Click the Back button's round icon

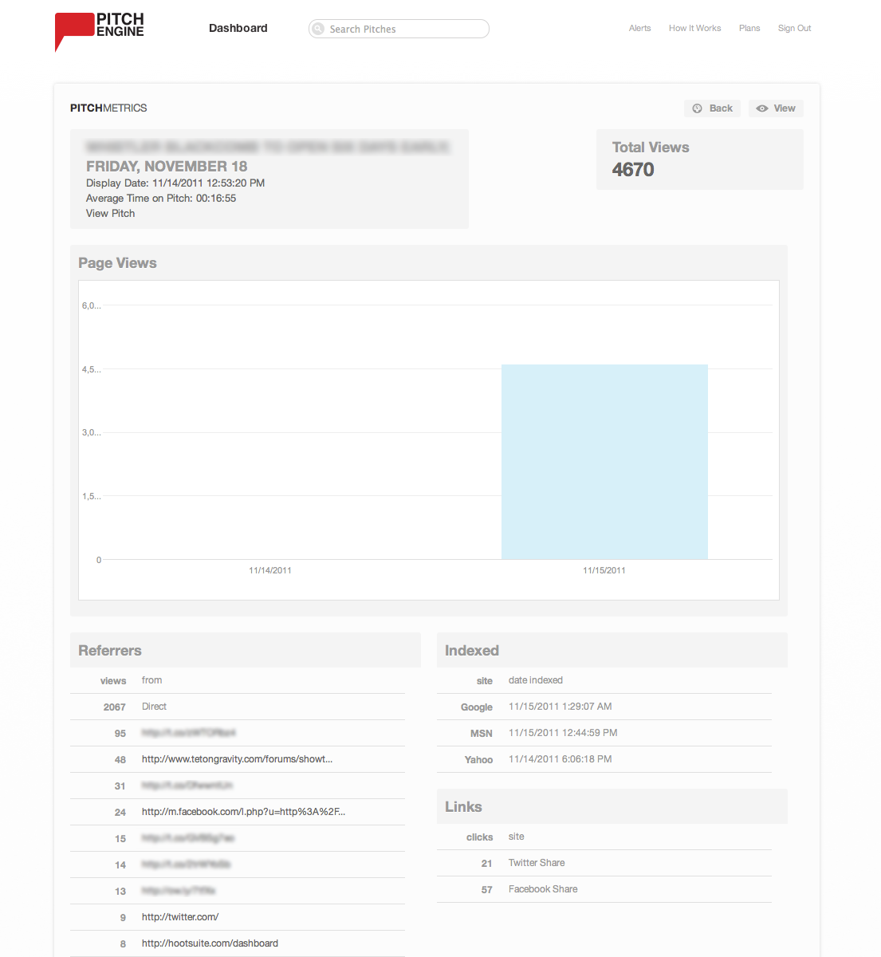[697, 108]
